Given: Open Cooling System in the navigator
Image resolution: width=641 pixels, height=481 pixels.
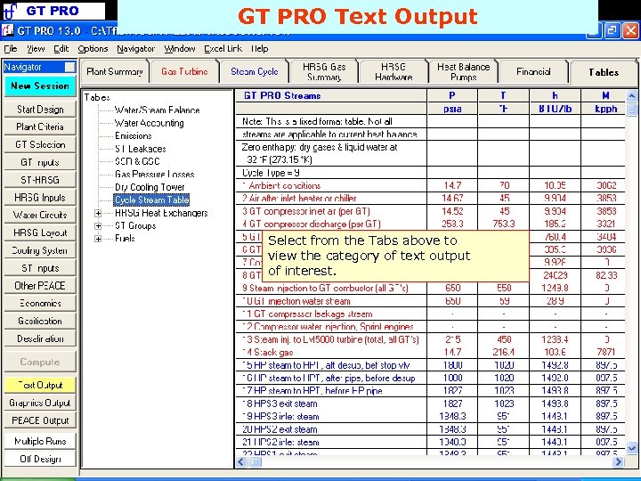Looking at the screenshot, I should (x=40, y=250).
